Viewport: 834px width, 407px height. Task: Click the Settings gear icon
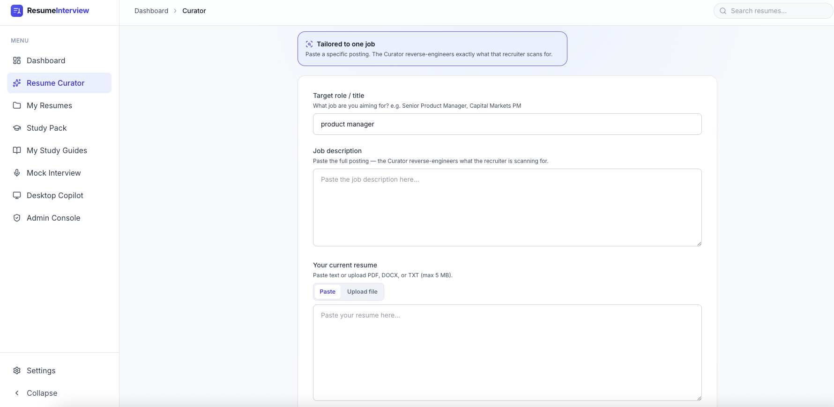point(17,370)
